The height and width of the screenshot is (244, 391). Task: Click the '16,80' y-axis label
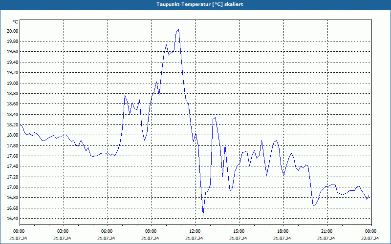tap(12, 198)
